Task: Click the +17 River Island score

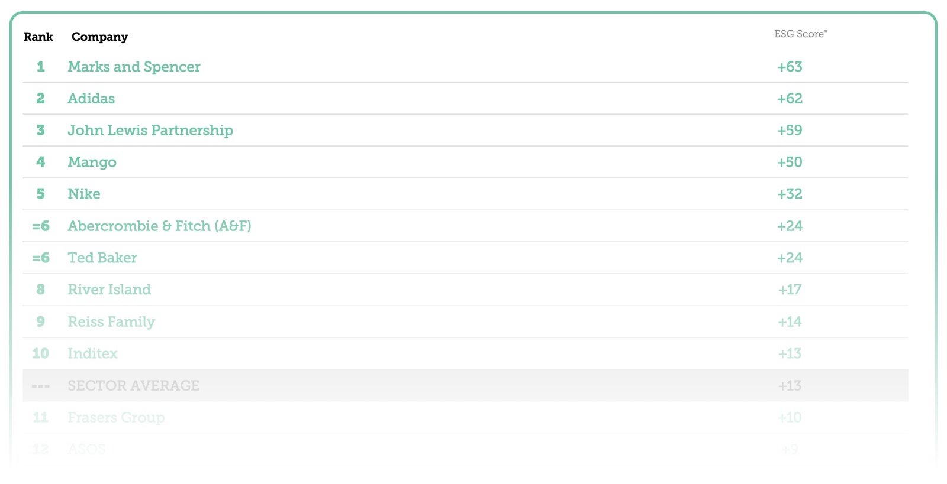Action: [x=790, y=290]
